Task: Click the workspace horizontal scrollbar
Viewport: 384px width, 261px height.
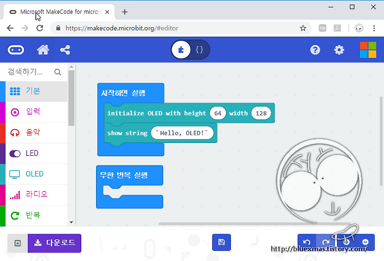Action: click(x=254, y=224)
